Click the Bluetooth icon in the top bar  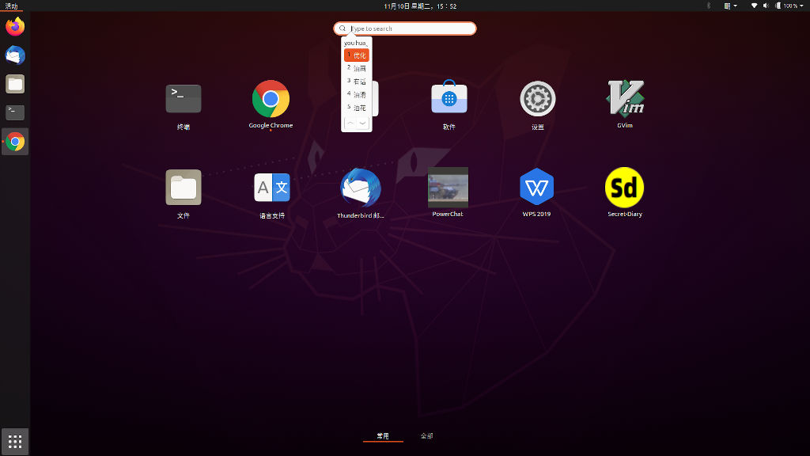709,6
